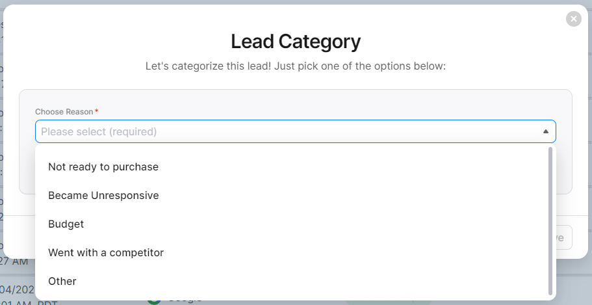Click the "Let's categorize this lead" instruction text

(296, 66)
